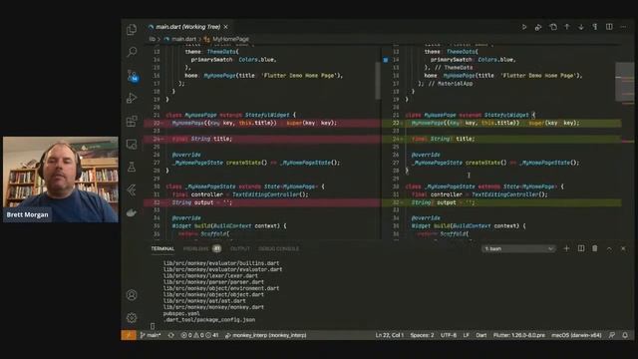Click Ln 22, Col 1 status item

click(x=390, y=335)
